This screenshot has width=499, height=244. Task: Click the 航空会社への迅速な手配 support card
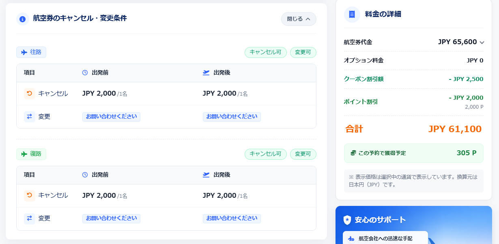(385, 238)
